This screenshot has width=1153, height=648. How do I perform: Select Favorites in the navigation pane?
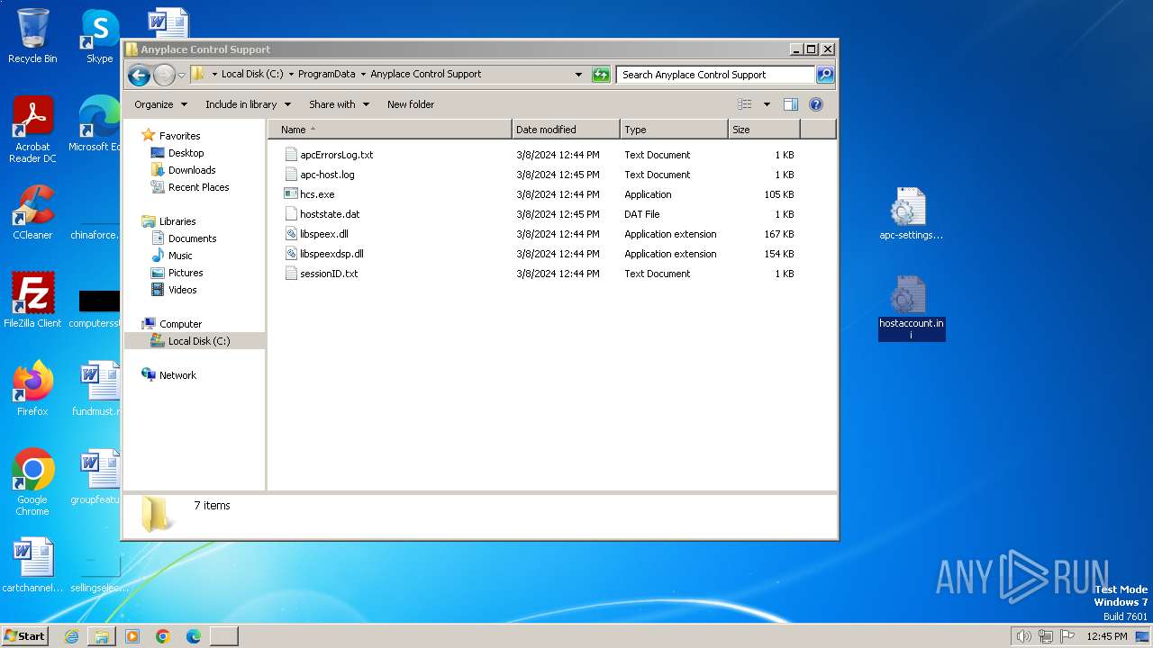(x=179, y=136)
